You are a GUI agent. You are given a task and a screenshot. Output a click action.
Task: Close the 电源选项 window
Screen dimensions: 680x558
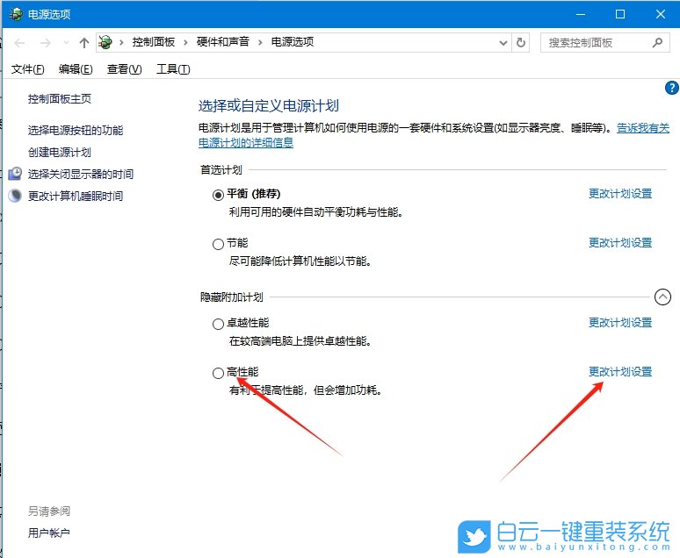661,14
